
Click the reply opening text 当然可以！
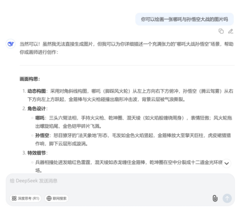pyautogui.click(x=30, y=44)
